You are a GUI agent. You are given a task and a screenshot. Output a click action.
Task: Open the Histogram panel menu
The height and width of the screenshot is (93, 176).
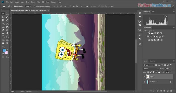(174, 12)
